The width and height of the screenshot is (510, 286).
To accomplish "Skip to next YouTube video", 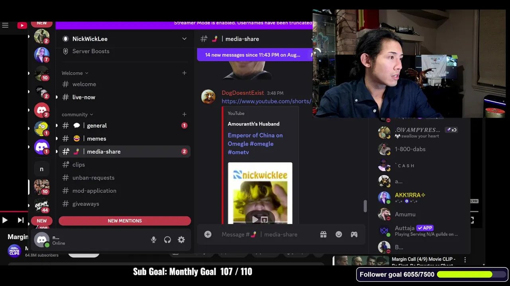I will pos(21,220).
